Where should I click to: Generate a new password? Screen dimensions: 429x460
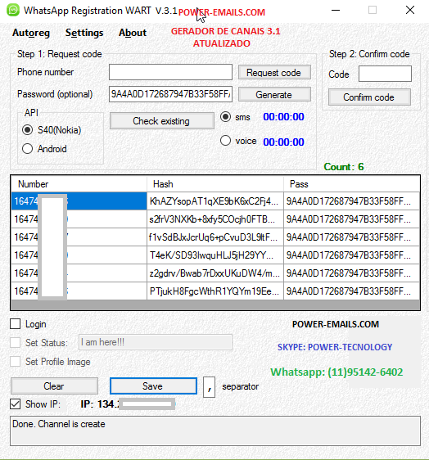tap(274, 94)
